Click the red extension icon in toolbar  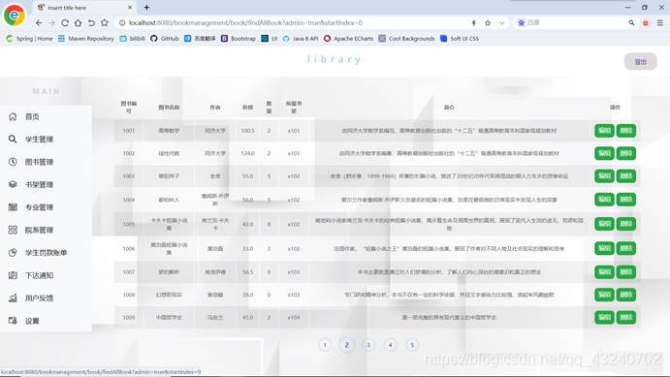tap(646, 23)
